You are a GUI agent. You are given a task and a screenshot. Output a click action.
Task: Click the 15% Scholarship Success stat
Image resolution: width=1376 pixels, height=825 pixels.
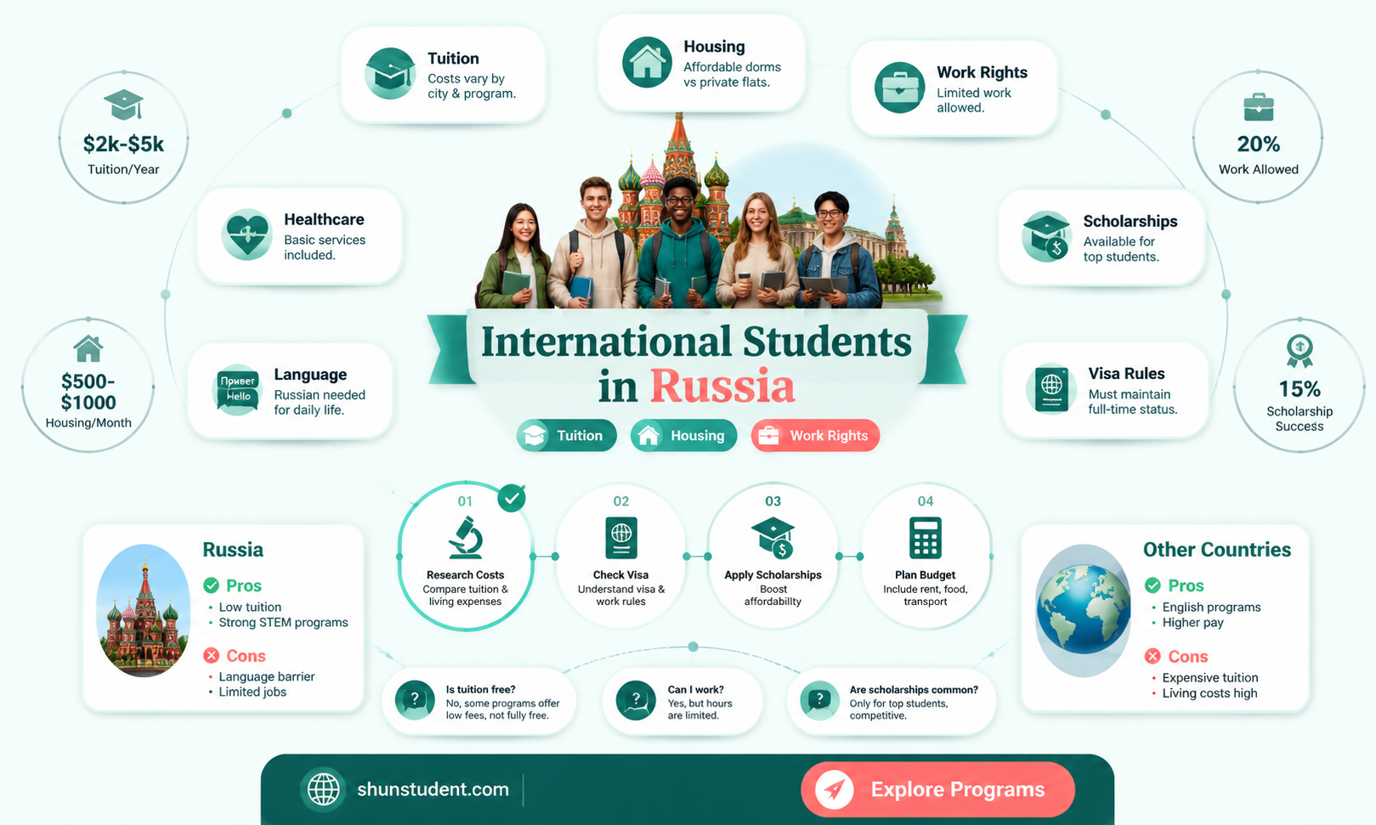click(1300, 386)
